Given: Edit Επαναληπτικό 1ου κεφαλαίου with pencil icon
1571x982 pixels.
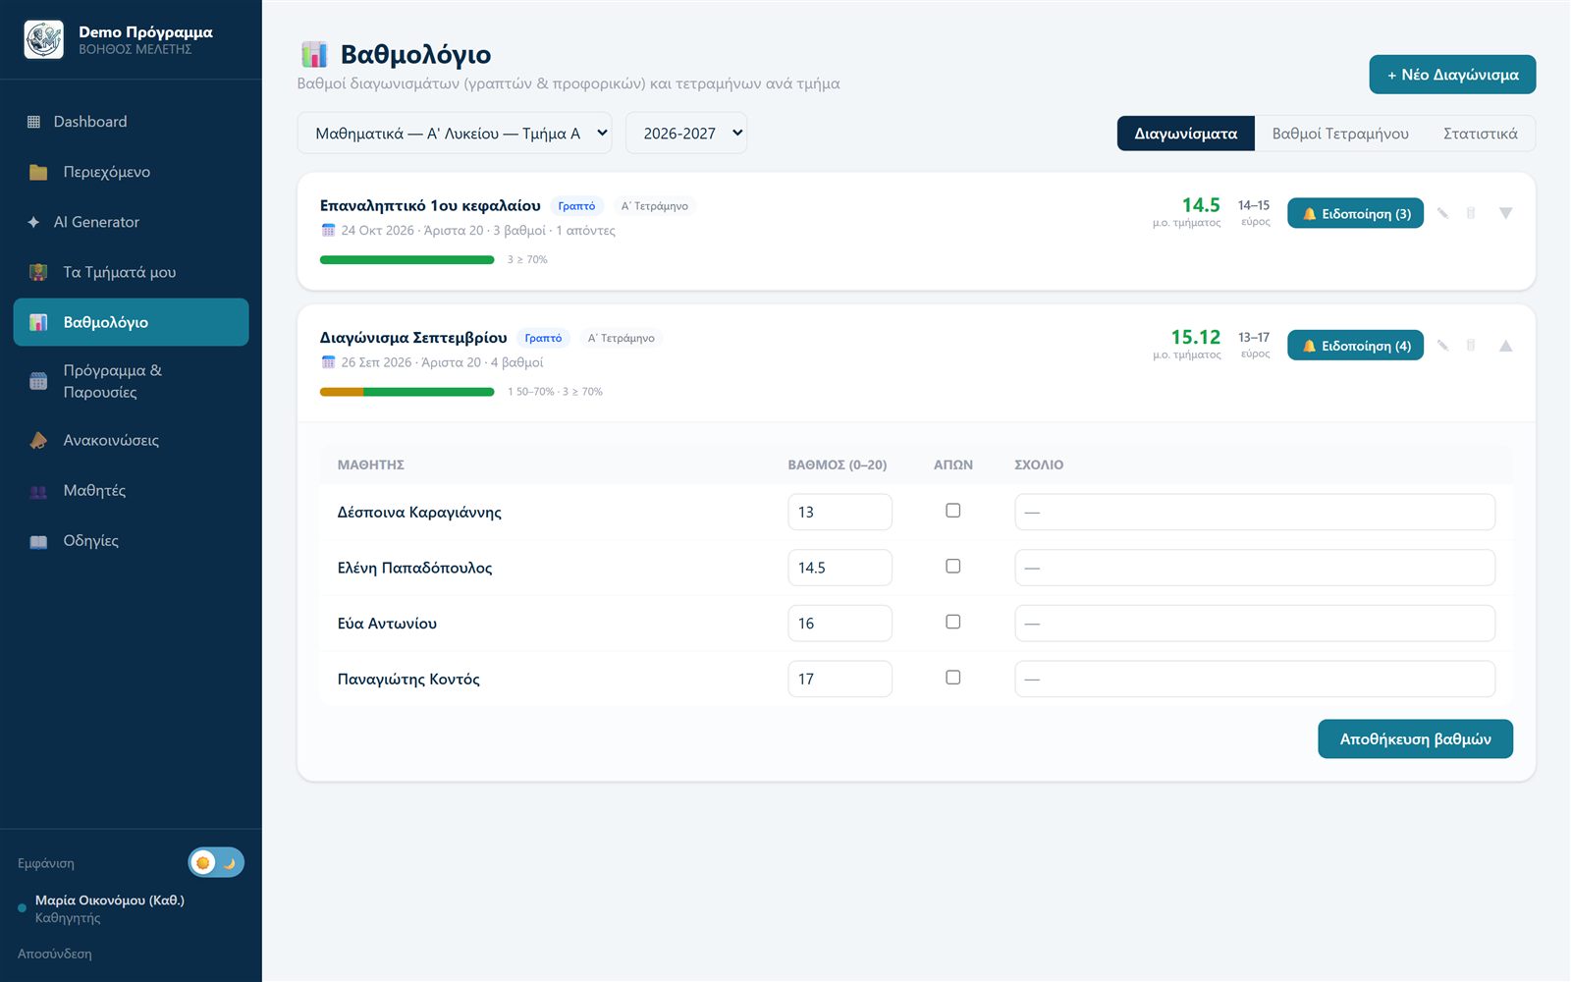Looking at the screenshot, I should point(1442,213).
